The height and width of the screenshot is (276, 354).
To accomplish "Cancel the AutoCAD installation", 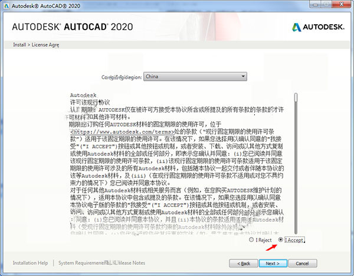I will (303, 264).
